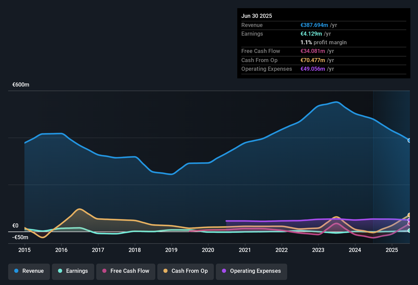Select the 2023 label on the x-axis
The width and height of the screenshot is (418, 285).
[x=318, y=250]
